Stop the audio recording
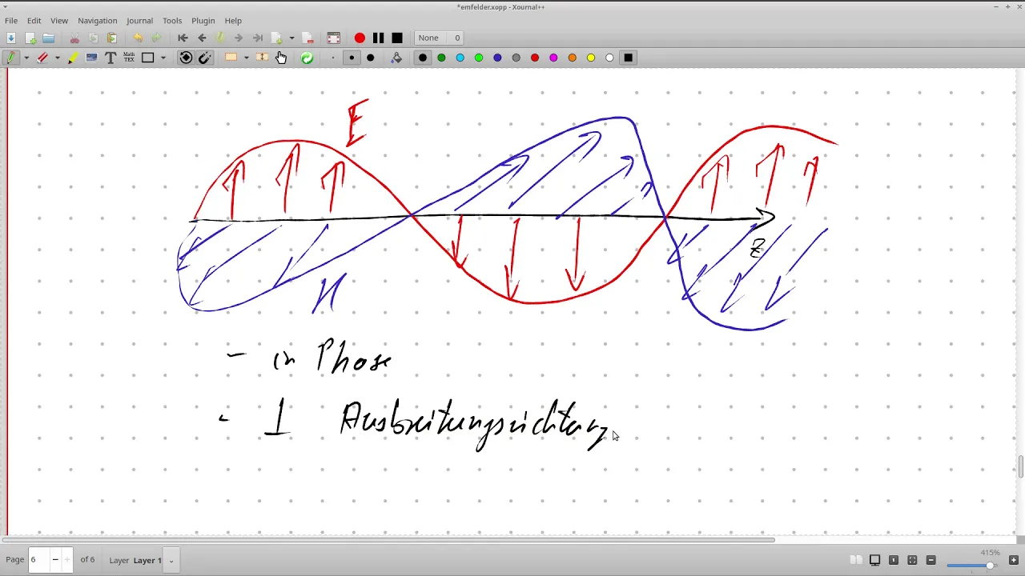Viewport: 1025px width, 576px height. [x=396, y=38]
